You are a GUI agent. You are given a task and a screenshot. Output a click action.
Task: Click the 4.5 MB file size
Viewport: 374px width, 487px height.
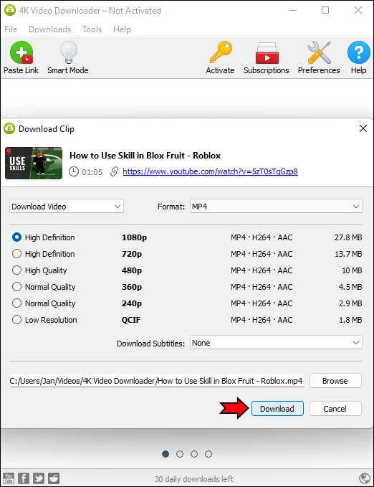click(350, 287)
